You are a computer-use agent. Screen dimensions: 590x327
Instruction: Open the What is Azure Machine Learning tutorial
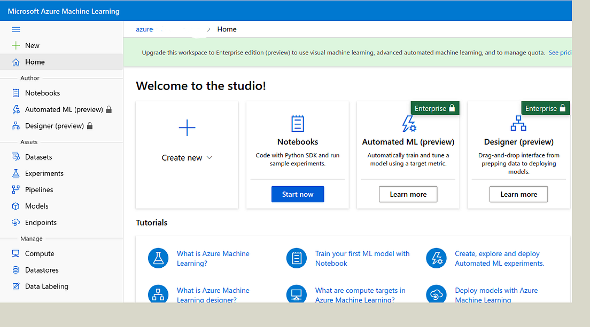pos(213,258)
